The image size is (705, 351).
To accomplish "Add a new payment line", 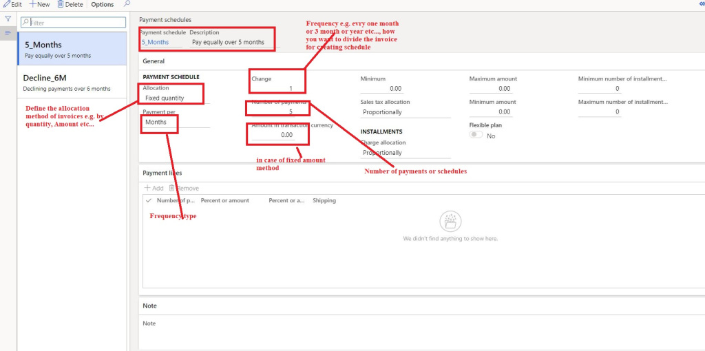I will 154,188.
